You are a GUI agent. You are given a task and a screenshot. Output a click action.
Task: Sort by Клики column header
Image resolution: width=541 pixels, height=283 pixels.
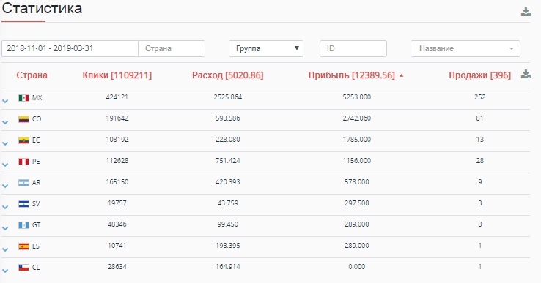click(x=117, y=75)
